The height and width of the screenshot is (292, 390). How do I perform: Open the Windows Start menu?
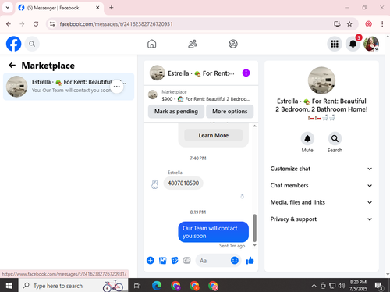click(9, 286)
